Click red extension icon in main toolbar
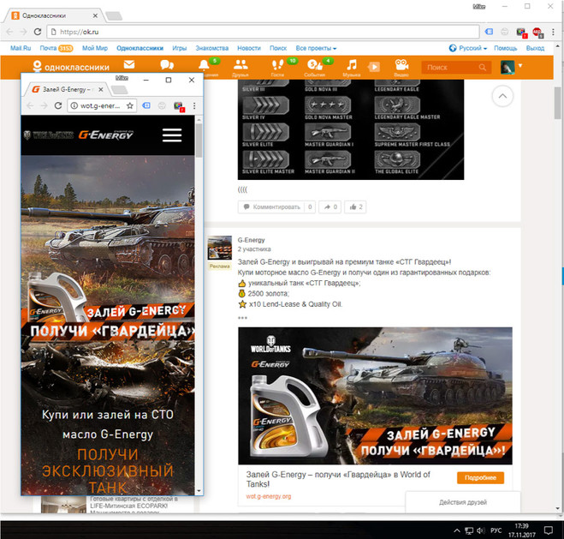This screenshot has width=564, height=539. pos(537,33)
